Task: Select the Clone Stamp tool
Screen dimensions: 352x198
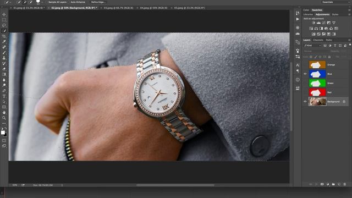Action: [x=4, y=58]
